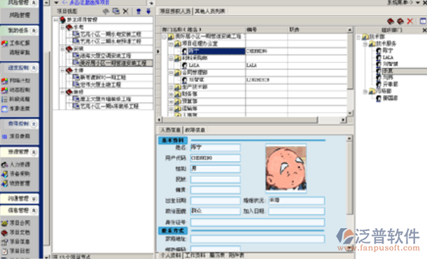This screenshot has width=427, height=259.
Task: Click the cartoon avatar photo
Action: tap(286, 168)
